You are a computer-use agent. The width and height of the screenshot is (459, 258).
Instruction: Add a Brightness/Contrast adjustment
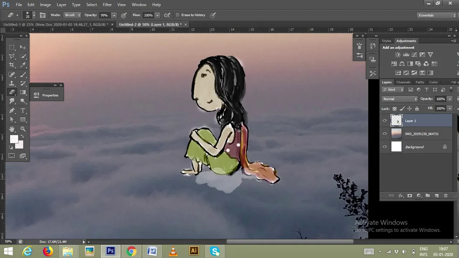pyautogui.click(x=398, y=54)
